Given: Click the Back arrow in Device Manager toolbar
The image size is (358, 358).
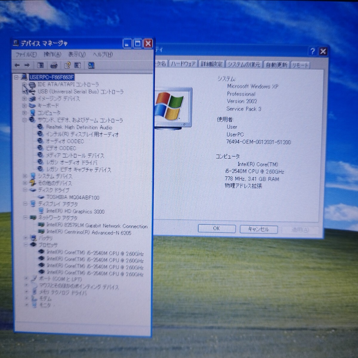Looking at the screenshot, I should [17, 65].
